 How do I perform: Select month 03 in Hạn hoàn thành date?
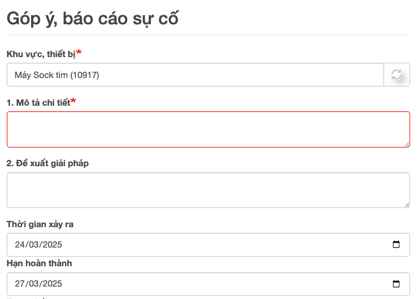tap(33, 284)
